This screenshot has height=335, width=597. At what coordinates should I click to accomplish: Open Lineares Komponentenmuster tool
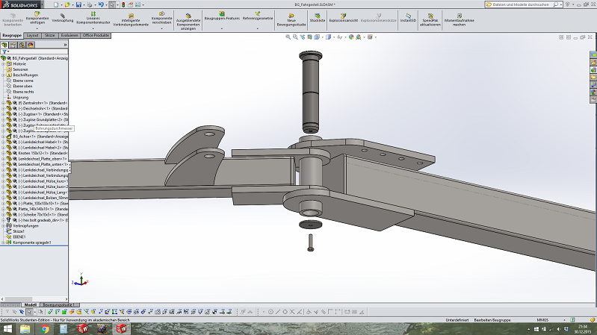pos(93,14)
